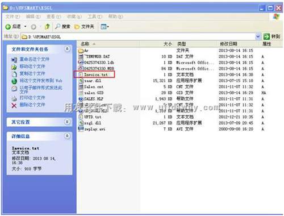Click the SALES.HLP file name

click(94, 99)
